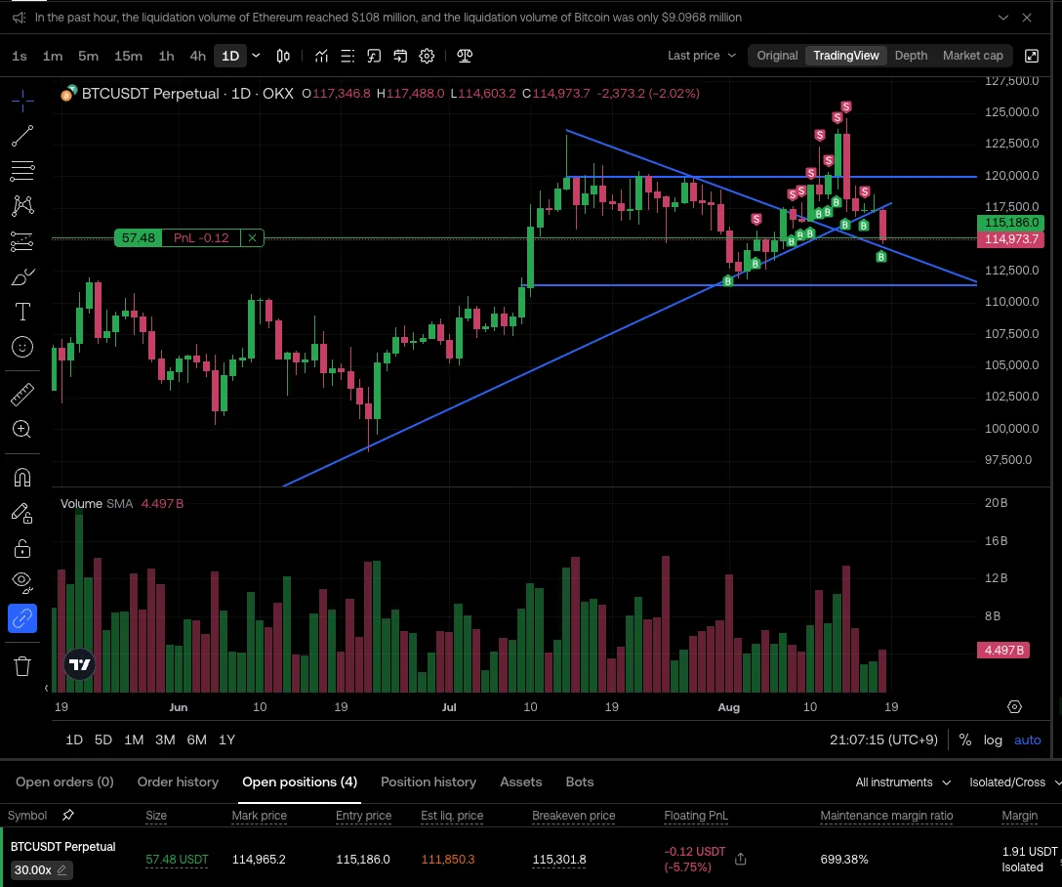The width and height of the screenshot is (1062, 887).
Task: Open the All instruments filter dropdown
Action: tap(903, 781)
